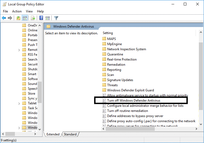204x143 pixels.
Task: Expand the Tablet tree node arrow
Action: (19, 103)
